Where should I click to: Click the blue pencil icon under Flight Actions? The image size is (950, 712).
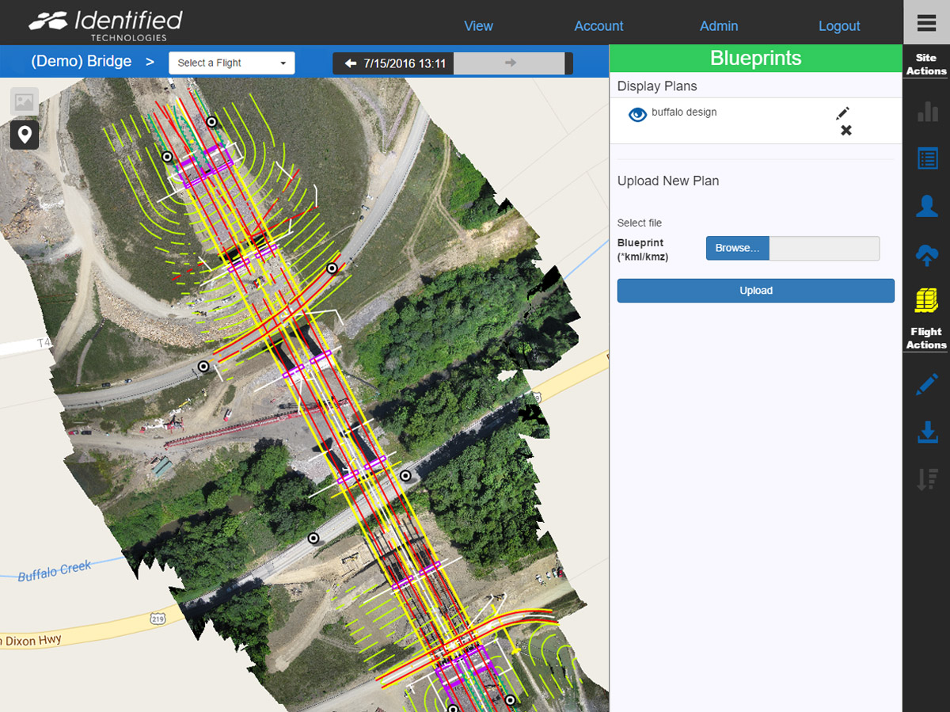(x=927, y=385)
